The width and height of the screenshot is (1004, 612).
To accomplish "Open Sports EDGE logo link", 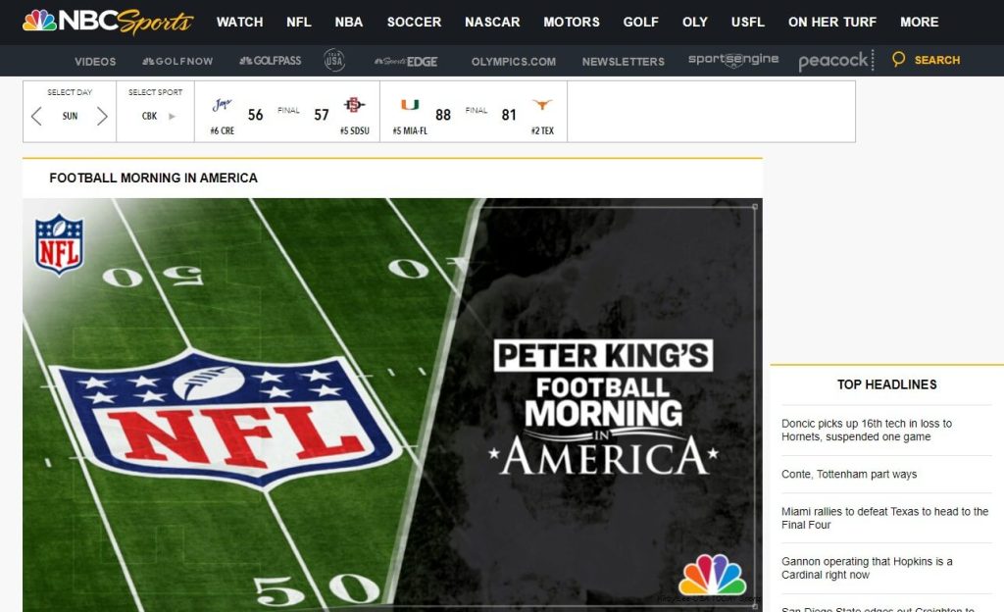I will click(x=406, y=62).
